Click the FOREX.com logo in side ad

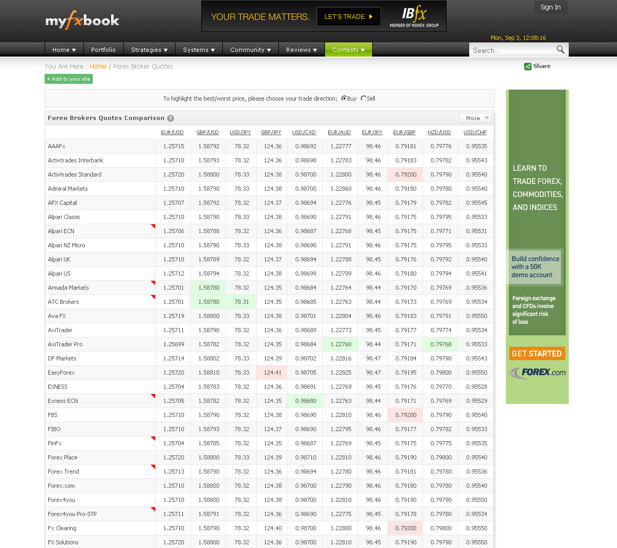pyautogui.click(x=537, y=372)
